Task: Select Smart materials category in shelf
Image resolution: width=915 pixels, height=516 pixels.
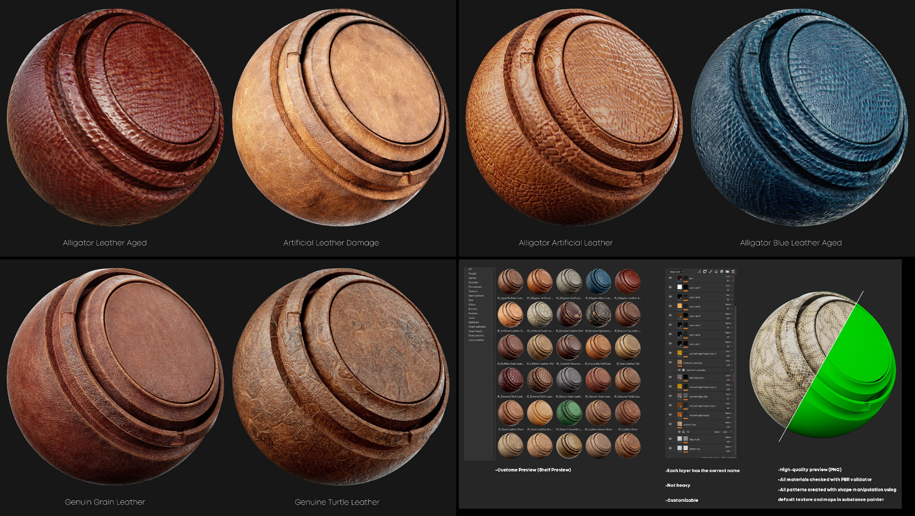Action: pos(477,327)
